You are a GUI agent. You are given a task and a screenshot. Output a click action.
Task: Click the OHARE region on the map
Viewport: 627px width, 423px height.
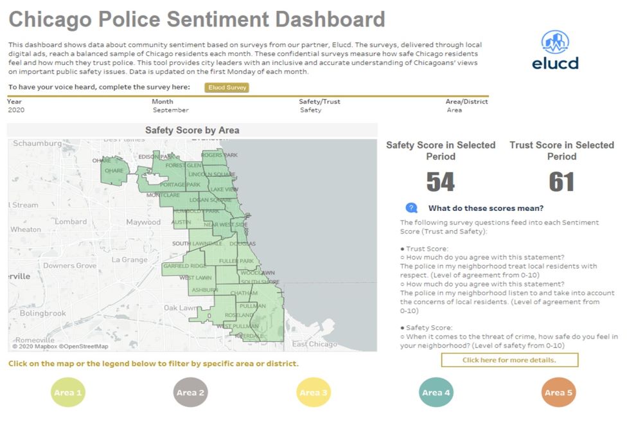[x=114, y=170]
